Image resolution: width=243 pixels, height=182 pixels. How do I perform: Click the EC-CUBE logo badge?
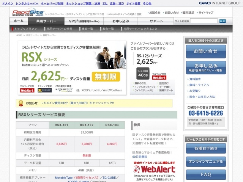click(x=45, y=90)
